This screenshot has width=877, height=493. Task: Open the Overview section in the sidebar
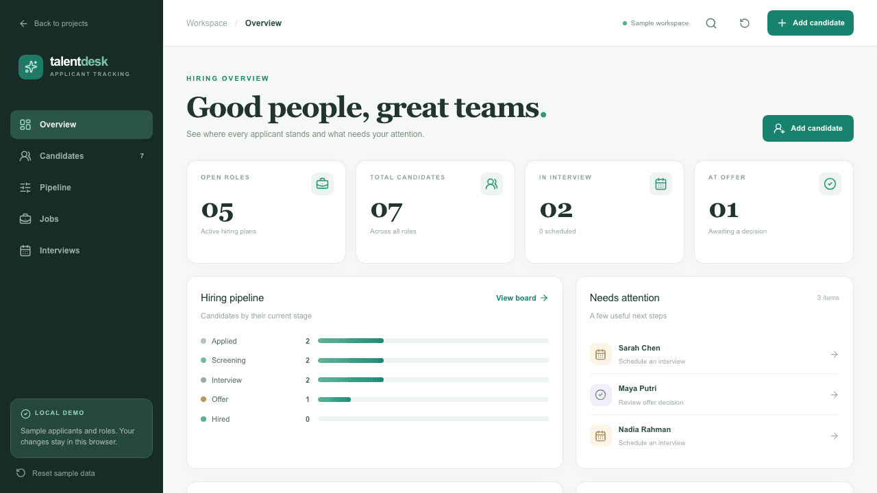pyautogui.click(x=82, y=125)
